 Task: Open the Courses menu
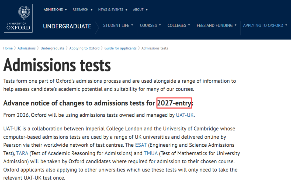(150, 25)
